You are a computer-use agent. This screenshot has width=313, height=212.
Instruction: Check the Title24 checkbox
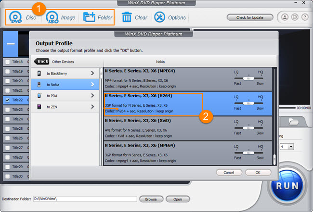pos(7,119)
